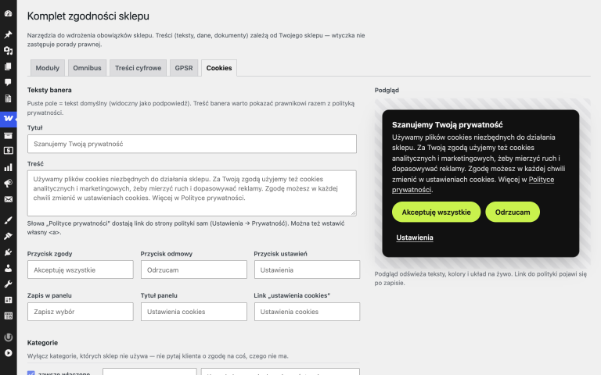Open Comments speech bubble icon
Screen dimensions: 601x375
(x=8, y=82)
